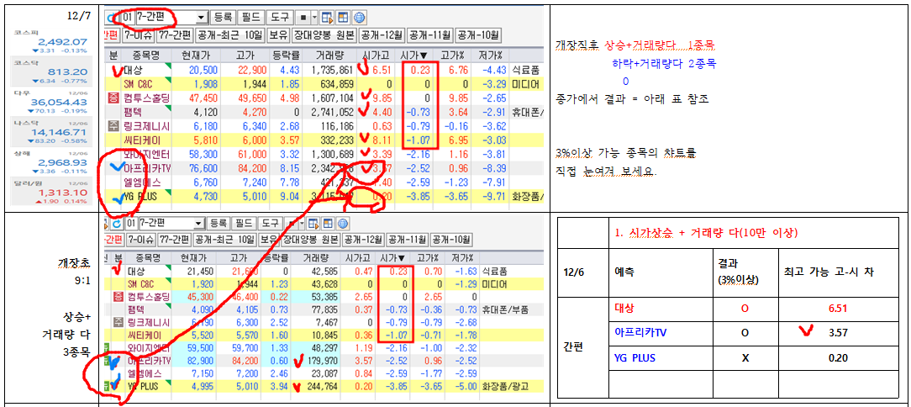This screenshot has width=911, height=407.
Task: Click the 필드 button in the 12/7 panel
Action: tap(251, 18)
